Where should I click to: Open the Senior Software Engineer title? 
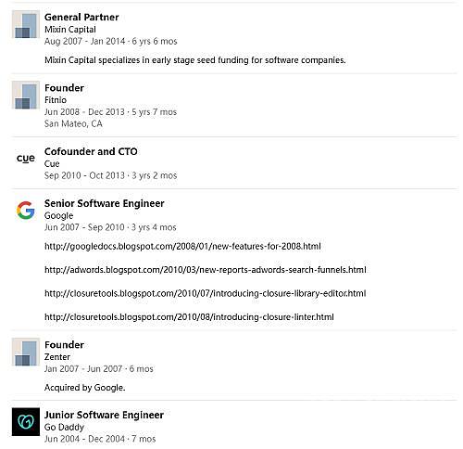click(105, 203)
